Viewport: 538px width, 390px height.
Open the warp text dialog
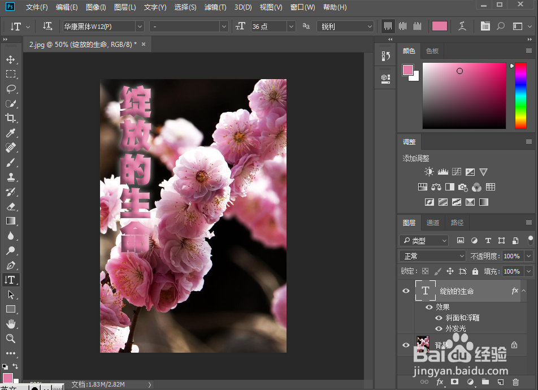pos(462,26)
